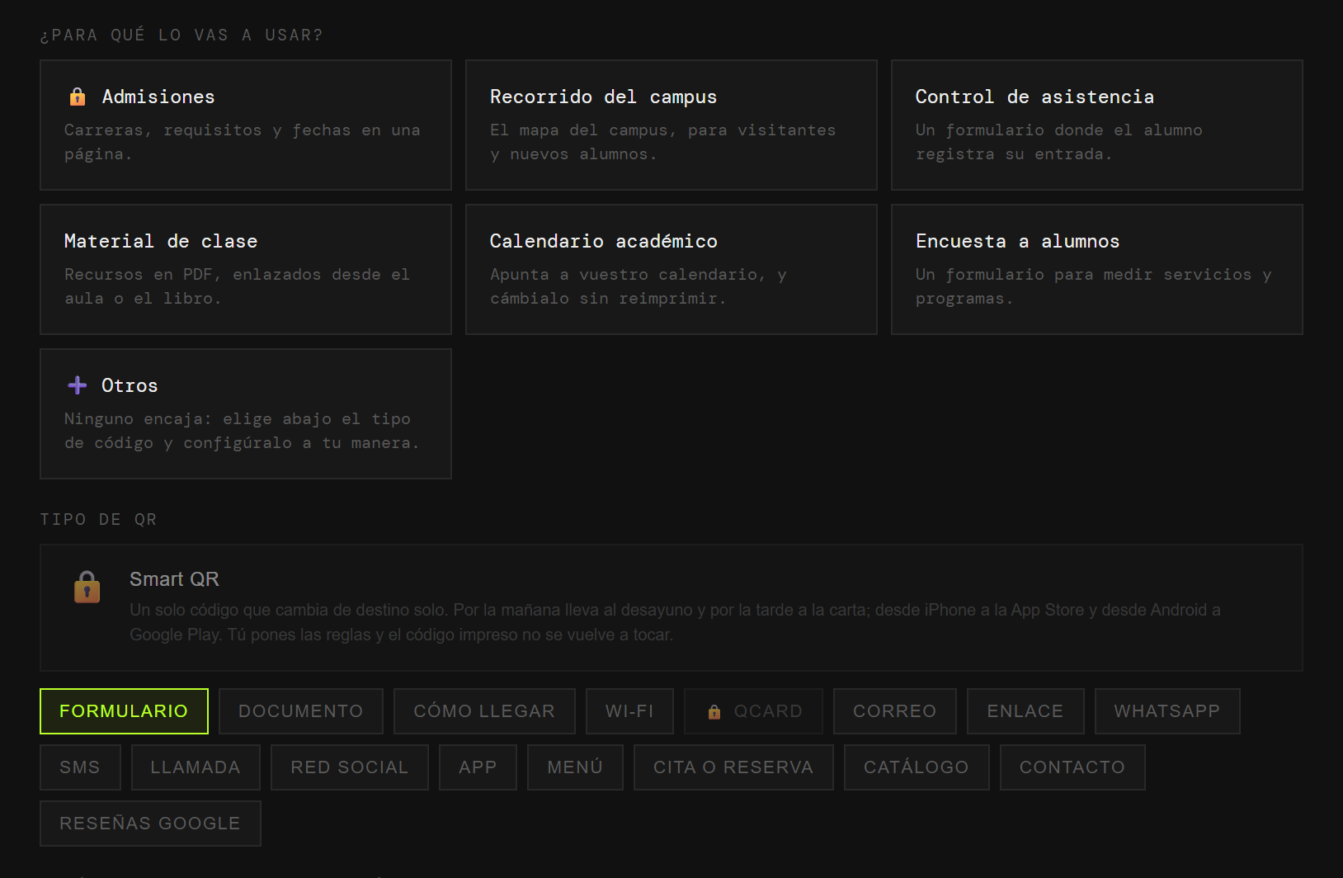Screen dimensions: 1343x878
Task: Choose the ENLACE QR type
Action: pos(1025,711)
